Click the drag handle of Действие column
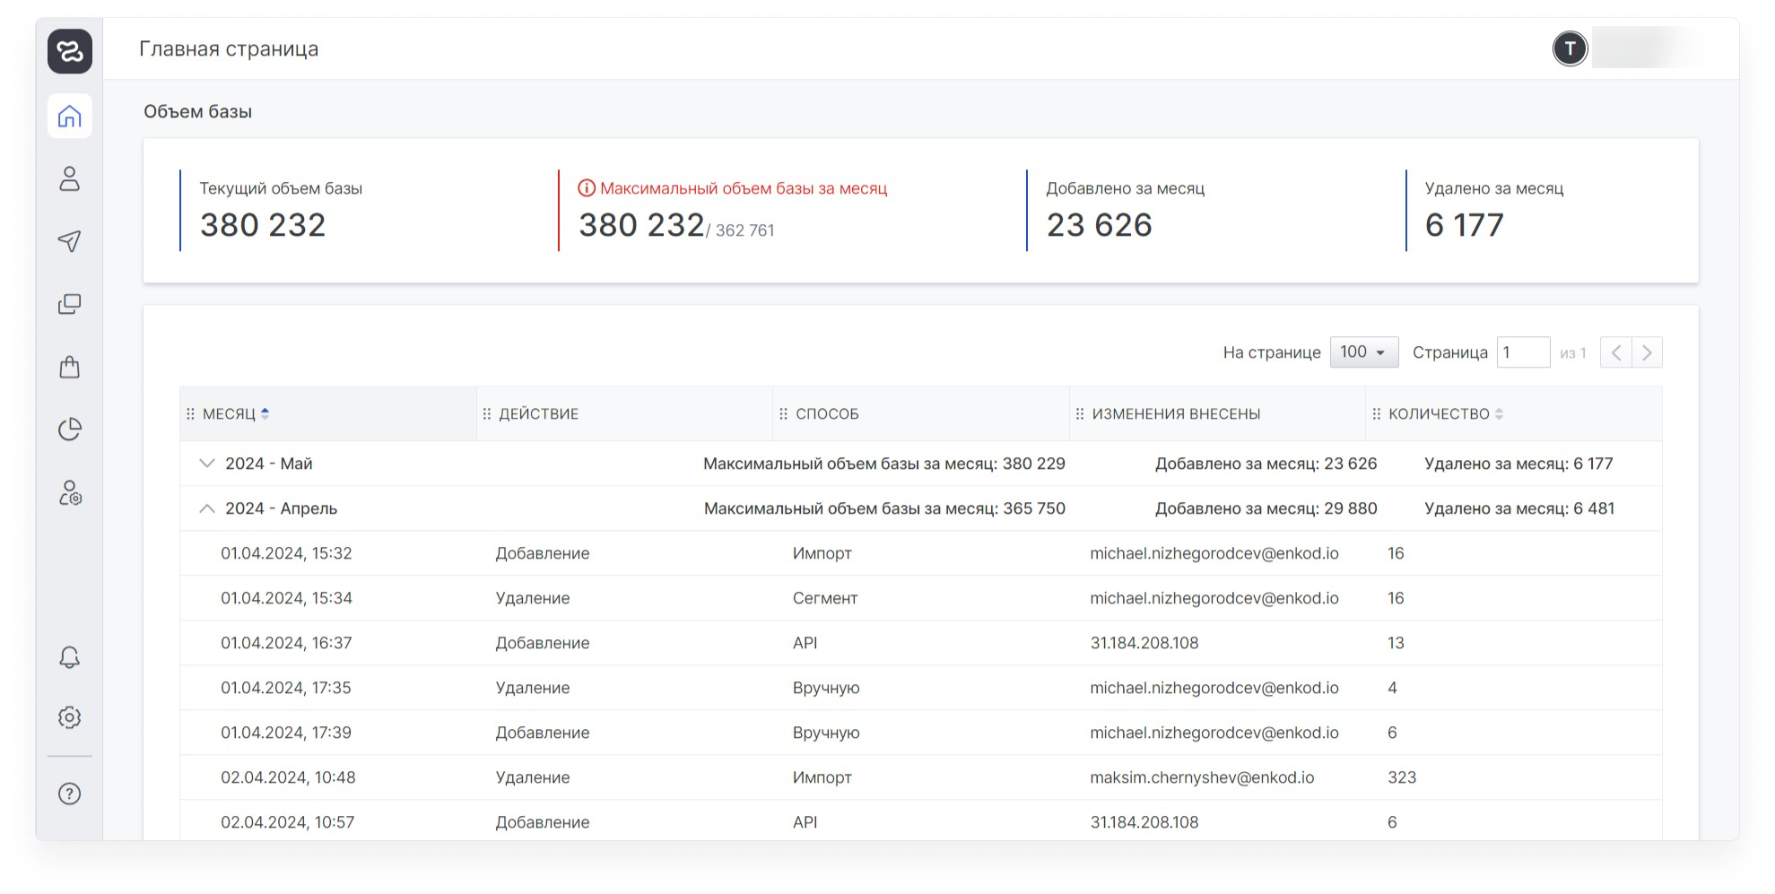The image size is (1775, 894). pos(487,413)
